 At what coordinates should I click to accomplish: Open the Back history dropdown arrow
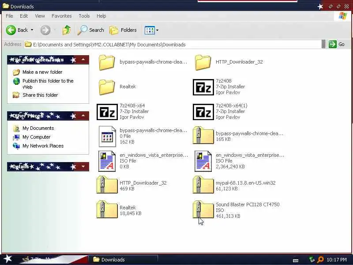(x=32, y=30)
